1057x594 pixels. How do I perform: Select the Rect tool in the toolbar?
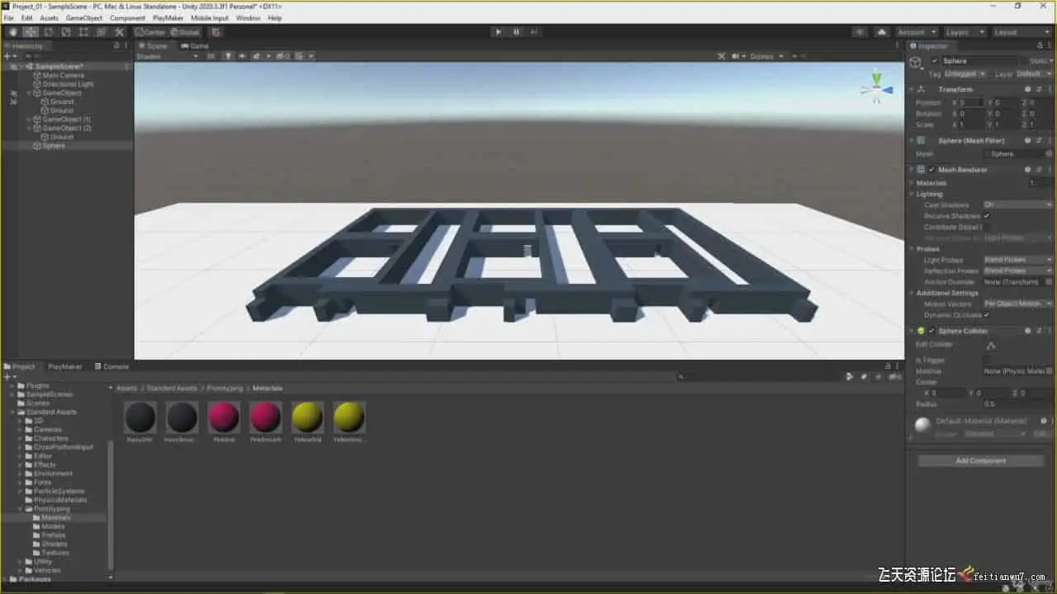83,32
